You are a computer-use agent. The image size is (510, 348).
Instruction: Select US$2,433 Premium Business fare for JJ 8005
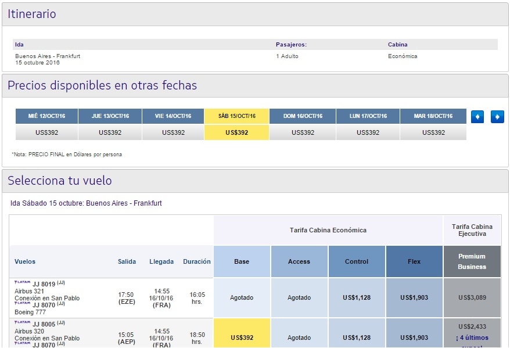pyautogui.click(x=472, y=327)
